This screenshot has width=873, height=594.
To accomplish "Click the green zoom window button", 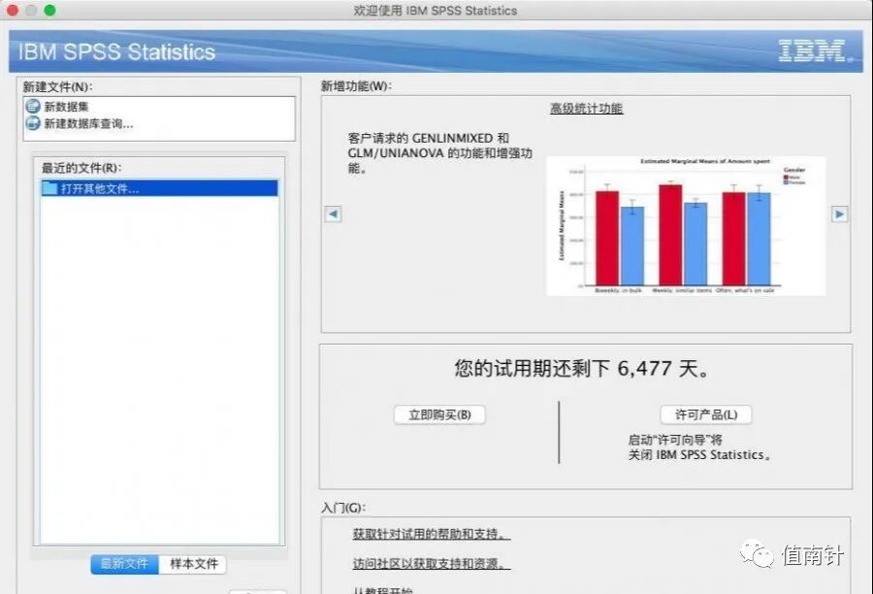I will (x=49, y=10).
